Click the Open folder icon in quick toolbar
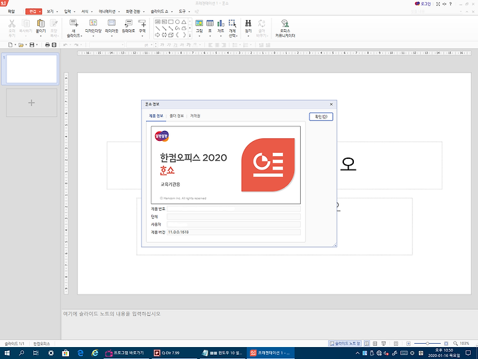 pos(21,45)
